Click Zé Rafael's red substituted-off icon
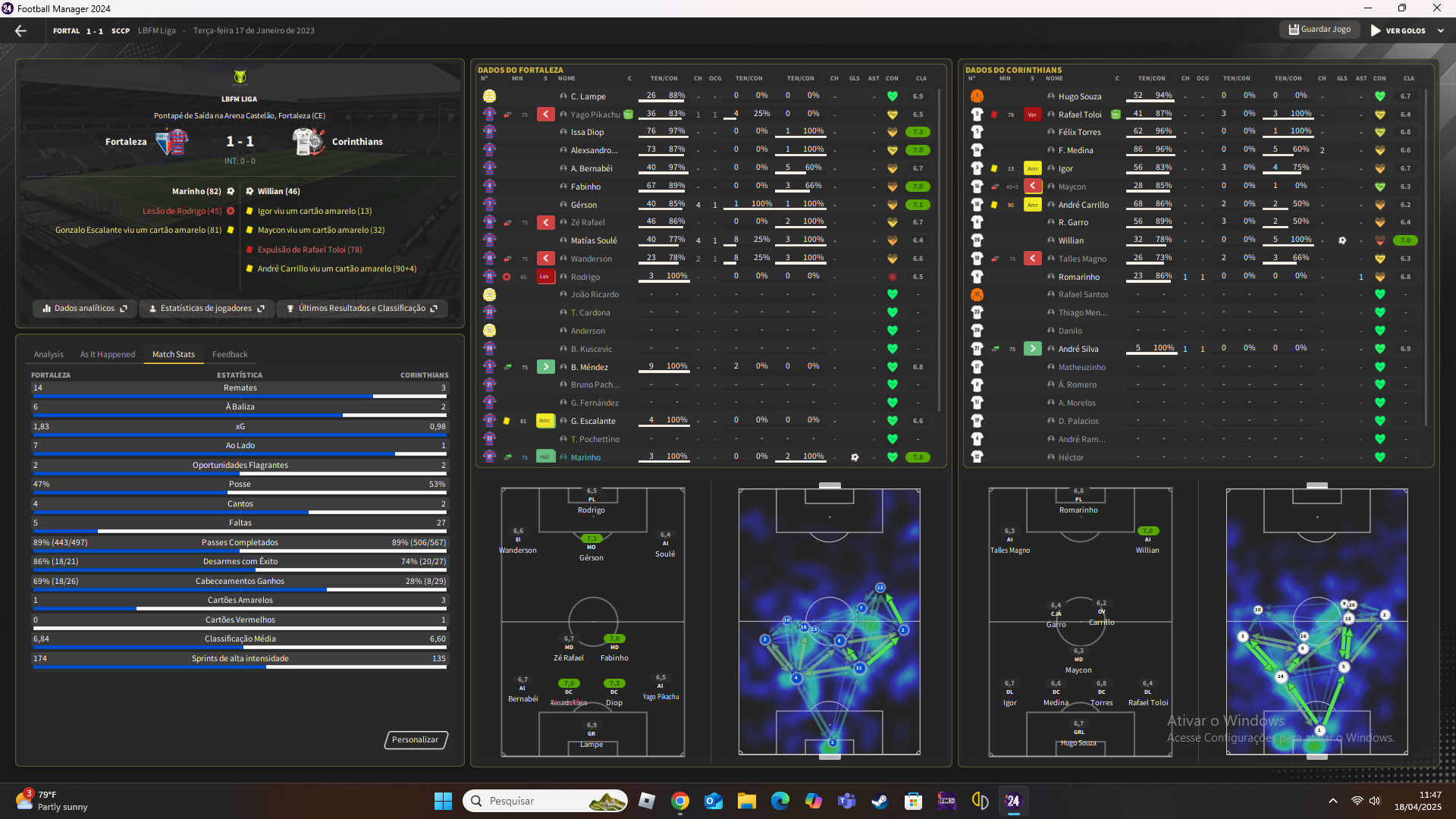 click(x=545, y=223)
